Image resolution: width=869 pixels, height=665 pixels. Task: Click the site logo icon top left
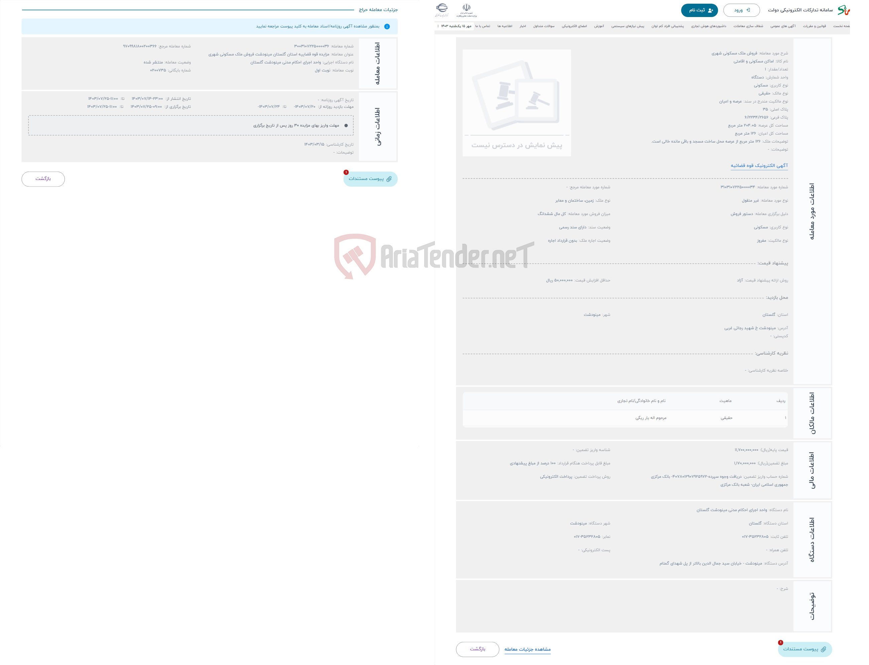tap(445, 8)
